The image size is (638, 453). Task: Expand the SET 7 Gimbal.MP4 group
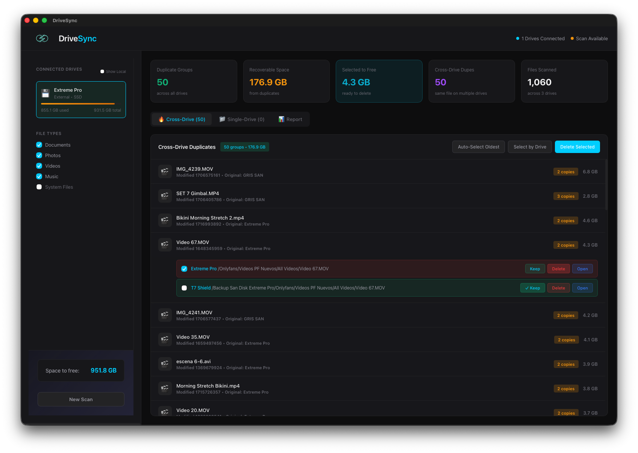pyautogui.click(x=338, y=195)
